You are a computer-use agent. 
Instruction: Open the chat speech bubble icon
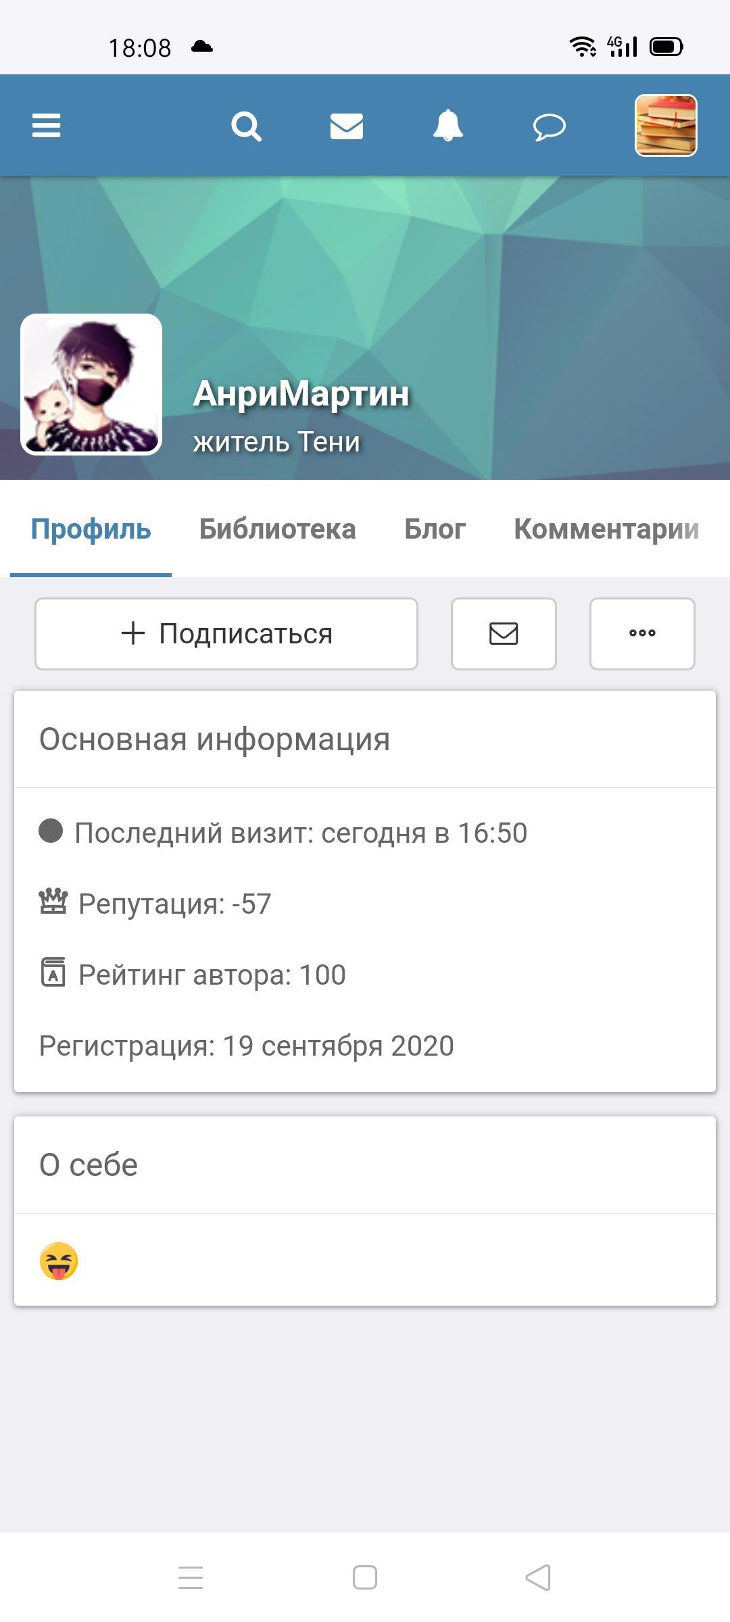[549, 126]
